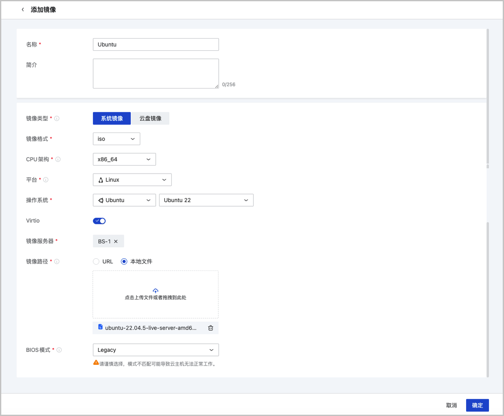Screen dimensions: 504x416
Task: Click the 确定 confirm button
Action: (x=477, y=405)
